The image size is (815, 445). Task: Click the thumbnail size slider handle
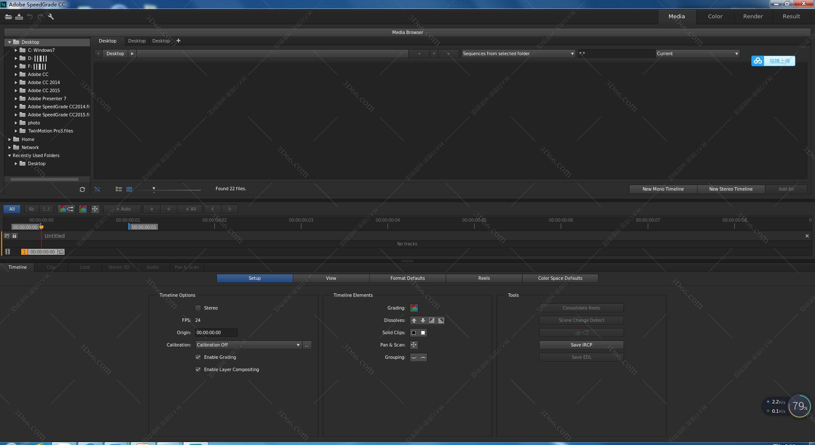[x=154, y=189]
